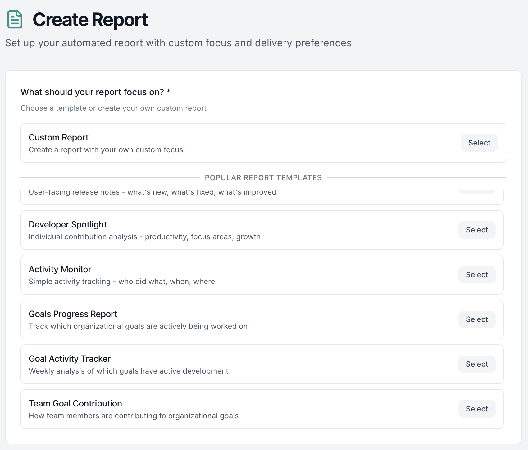The image size is (528, 450).
Task: Select the Custom Report option
Action: pyautogui.click(x=479, y=143)
